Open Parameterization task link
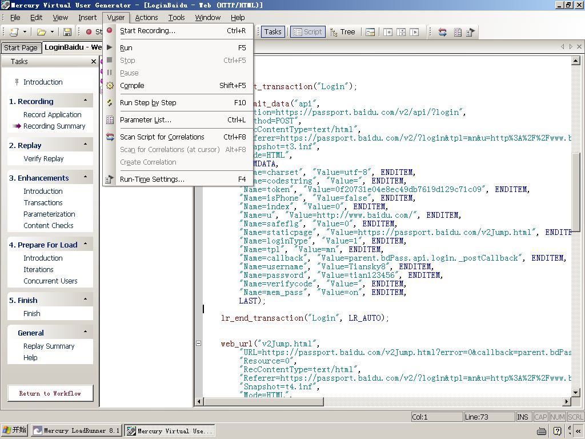The height and width of the screenshot is (439, 585). [x=49, y=214]
